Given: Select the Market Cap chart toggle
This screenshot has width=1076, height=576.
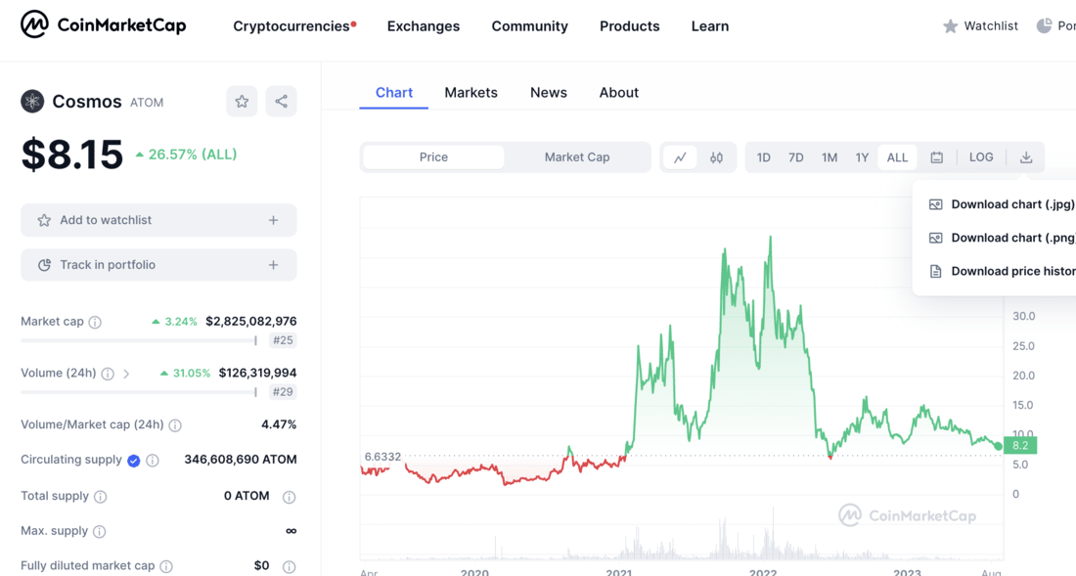Looking at the screenshot, I should pyautogui.click(x=577, y=157).
